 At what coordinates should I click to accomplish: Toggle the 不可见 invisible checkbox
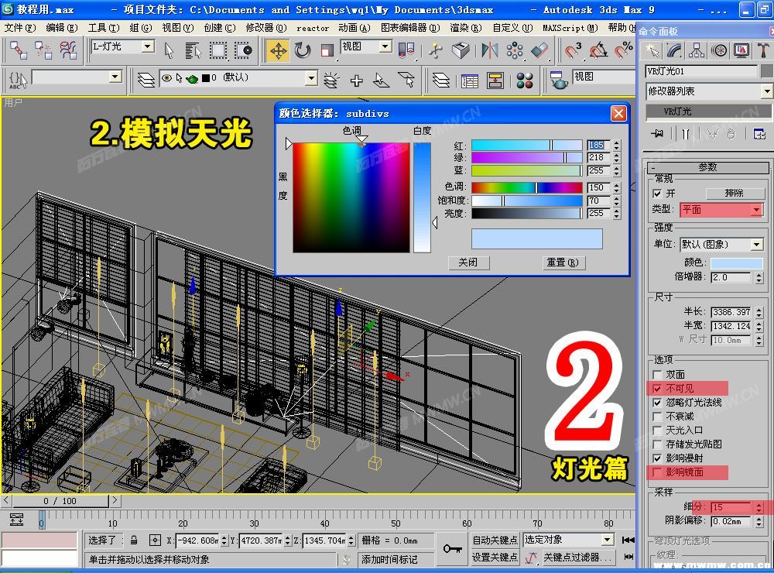[657, 388]
